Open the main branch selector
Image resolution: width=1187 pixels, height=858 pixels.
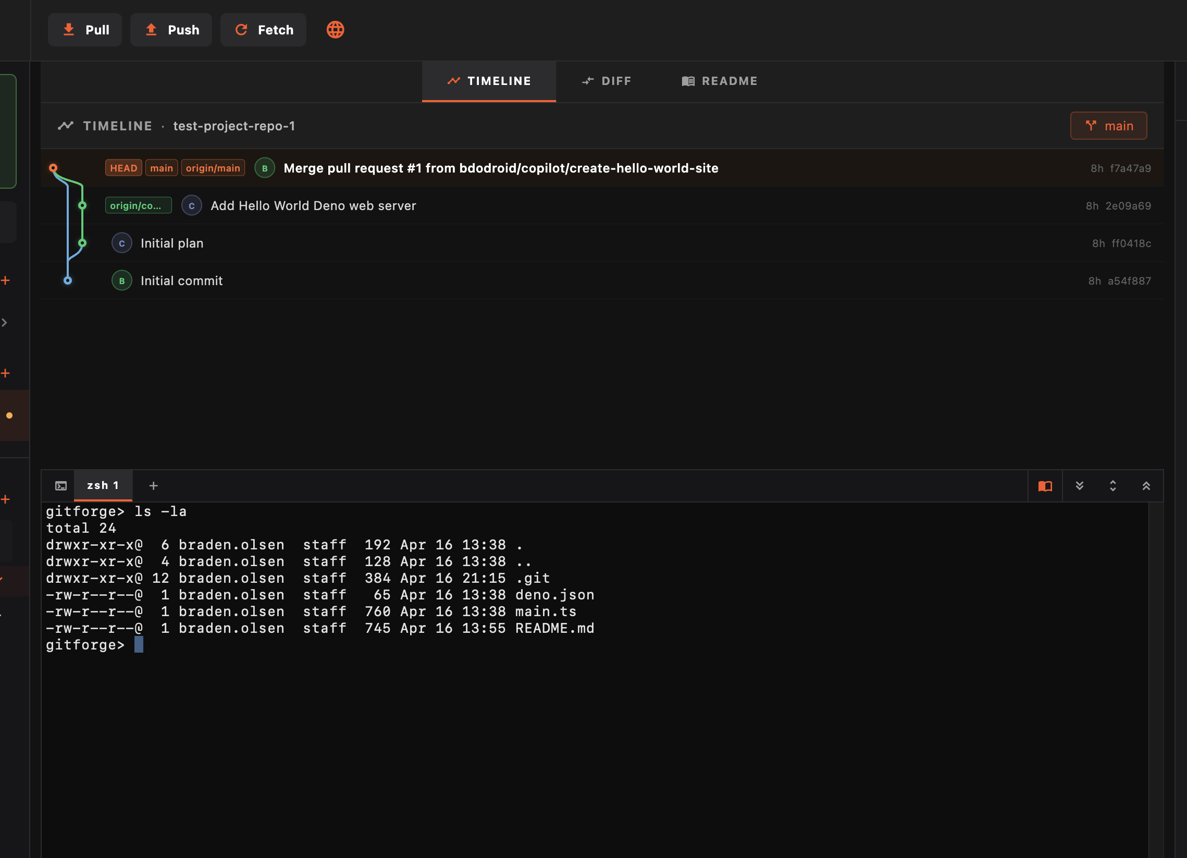pos(1108,126)
